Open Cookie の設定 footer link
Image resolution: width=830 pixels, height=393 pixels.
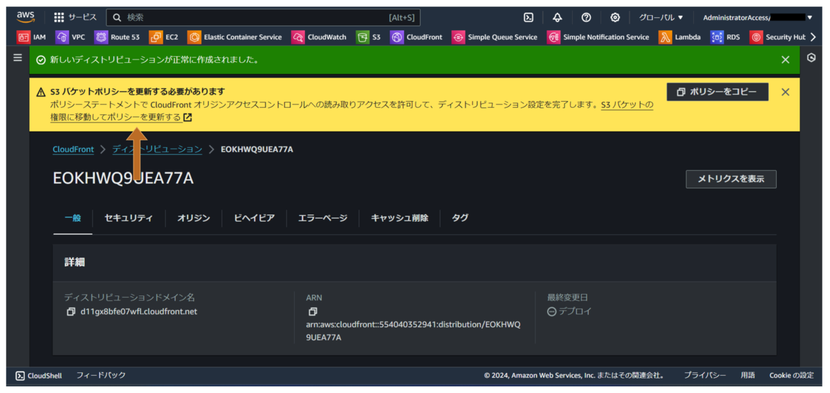792,376
